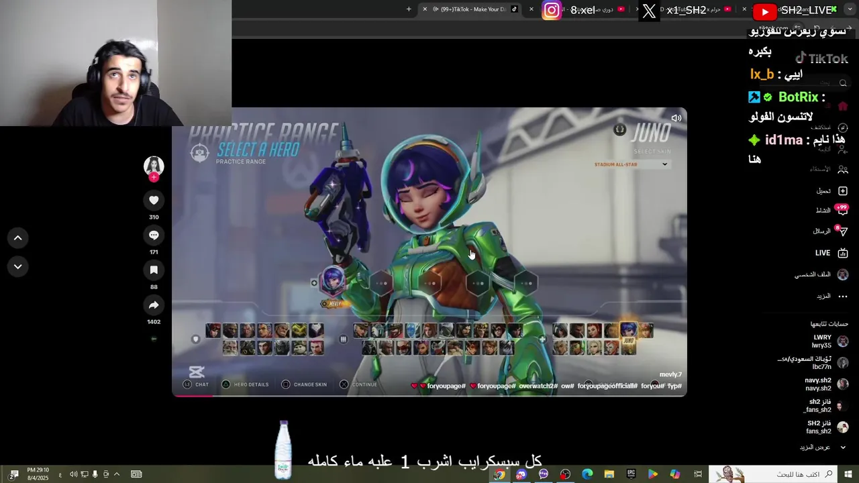Viewport: 859px width, 483px height.
Task: Select the highlighted JUNO hero portrait
Action: point(628,330)
